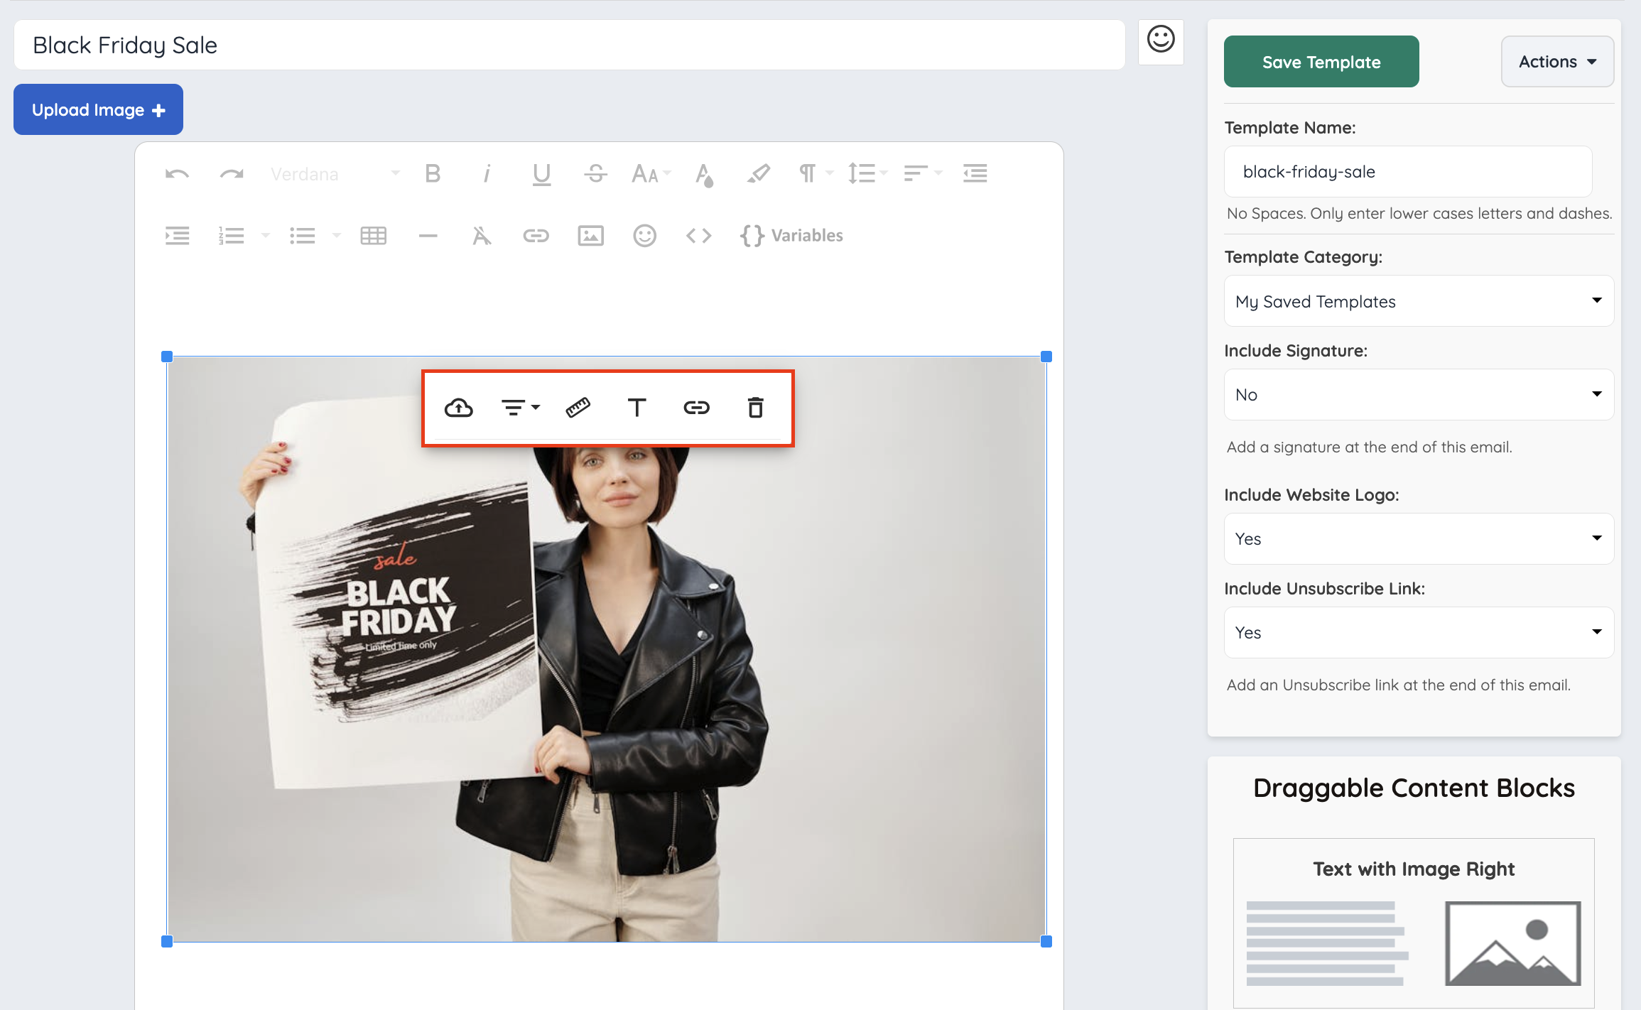Open the text color picker icon
Viewport: 1641px width, 1010px height.
pos(703,174)
